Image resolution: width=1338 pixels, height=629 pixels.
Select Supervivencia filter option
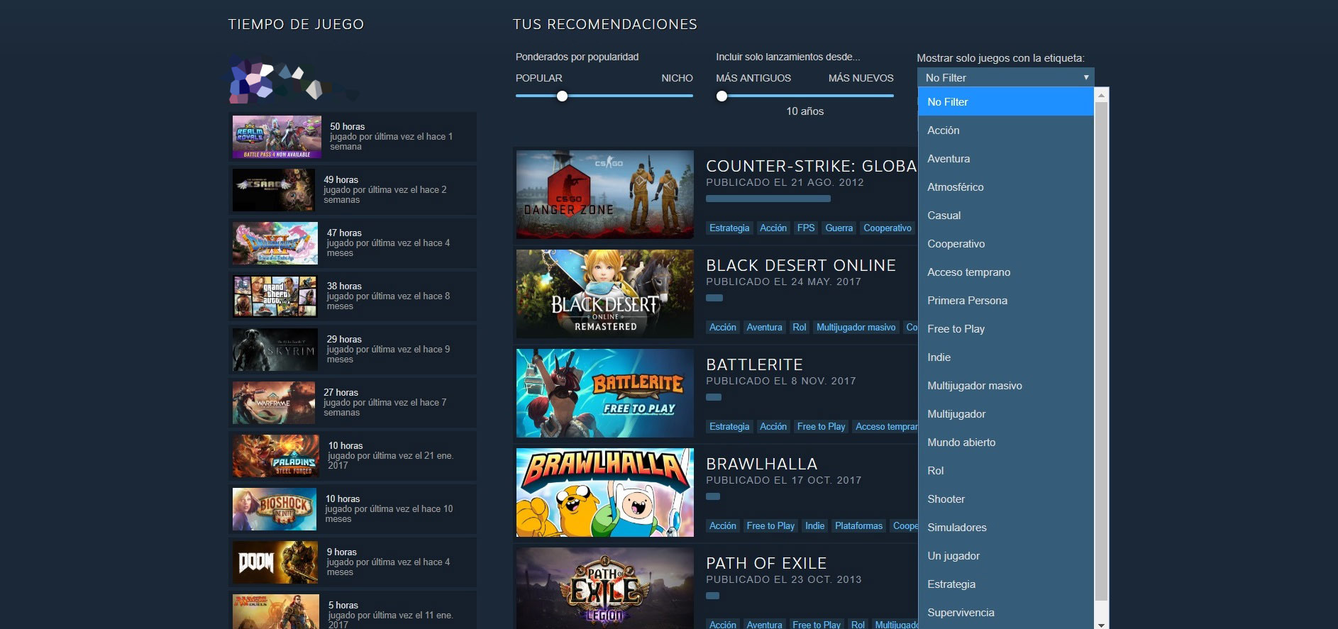pos(1005,612)
